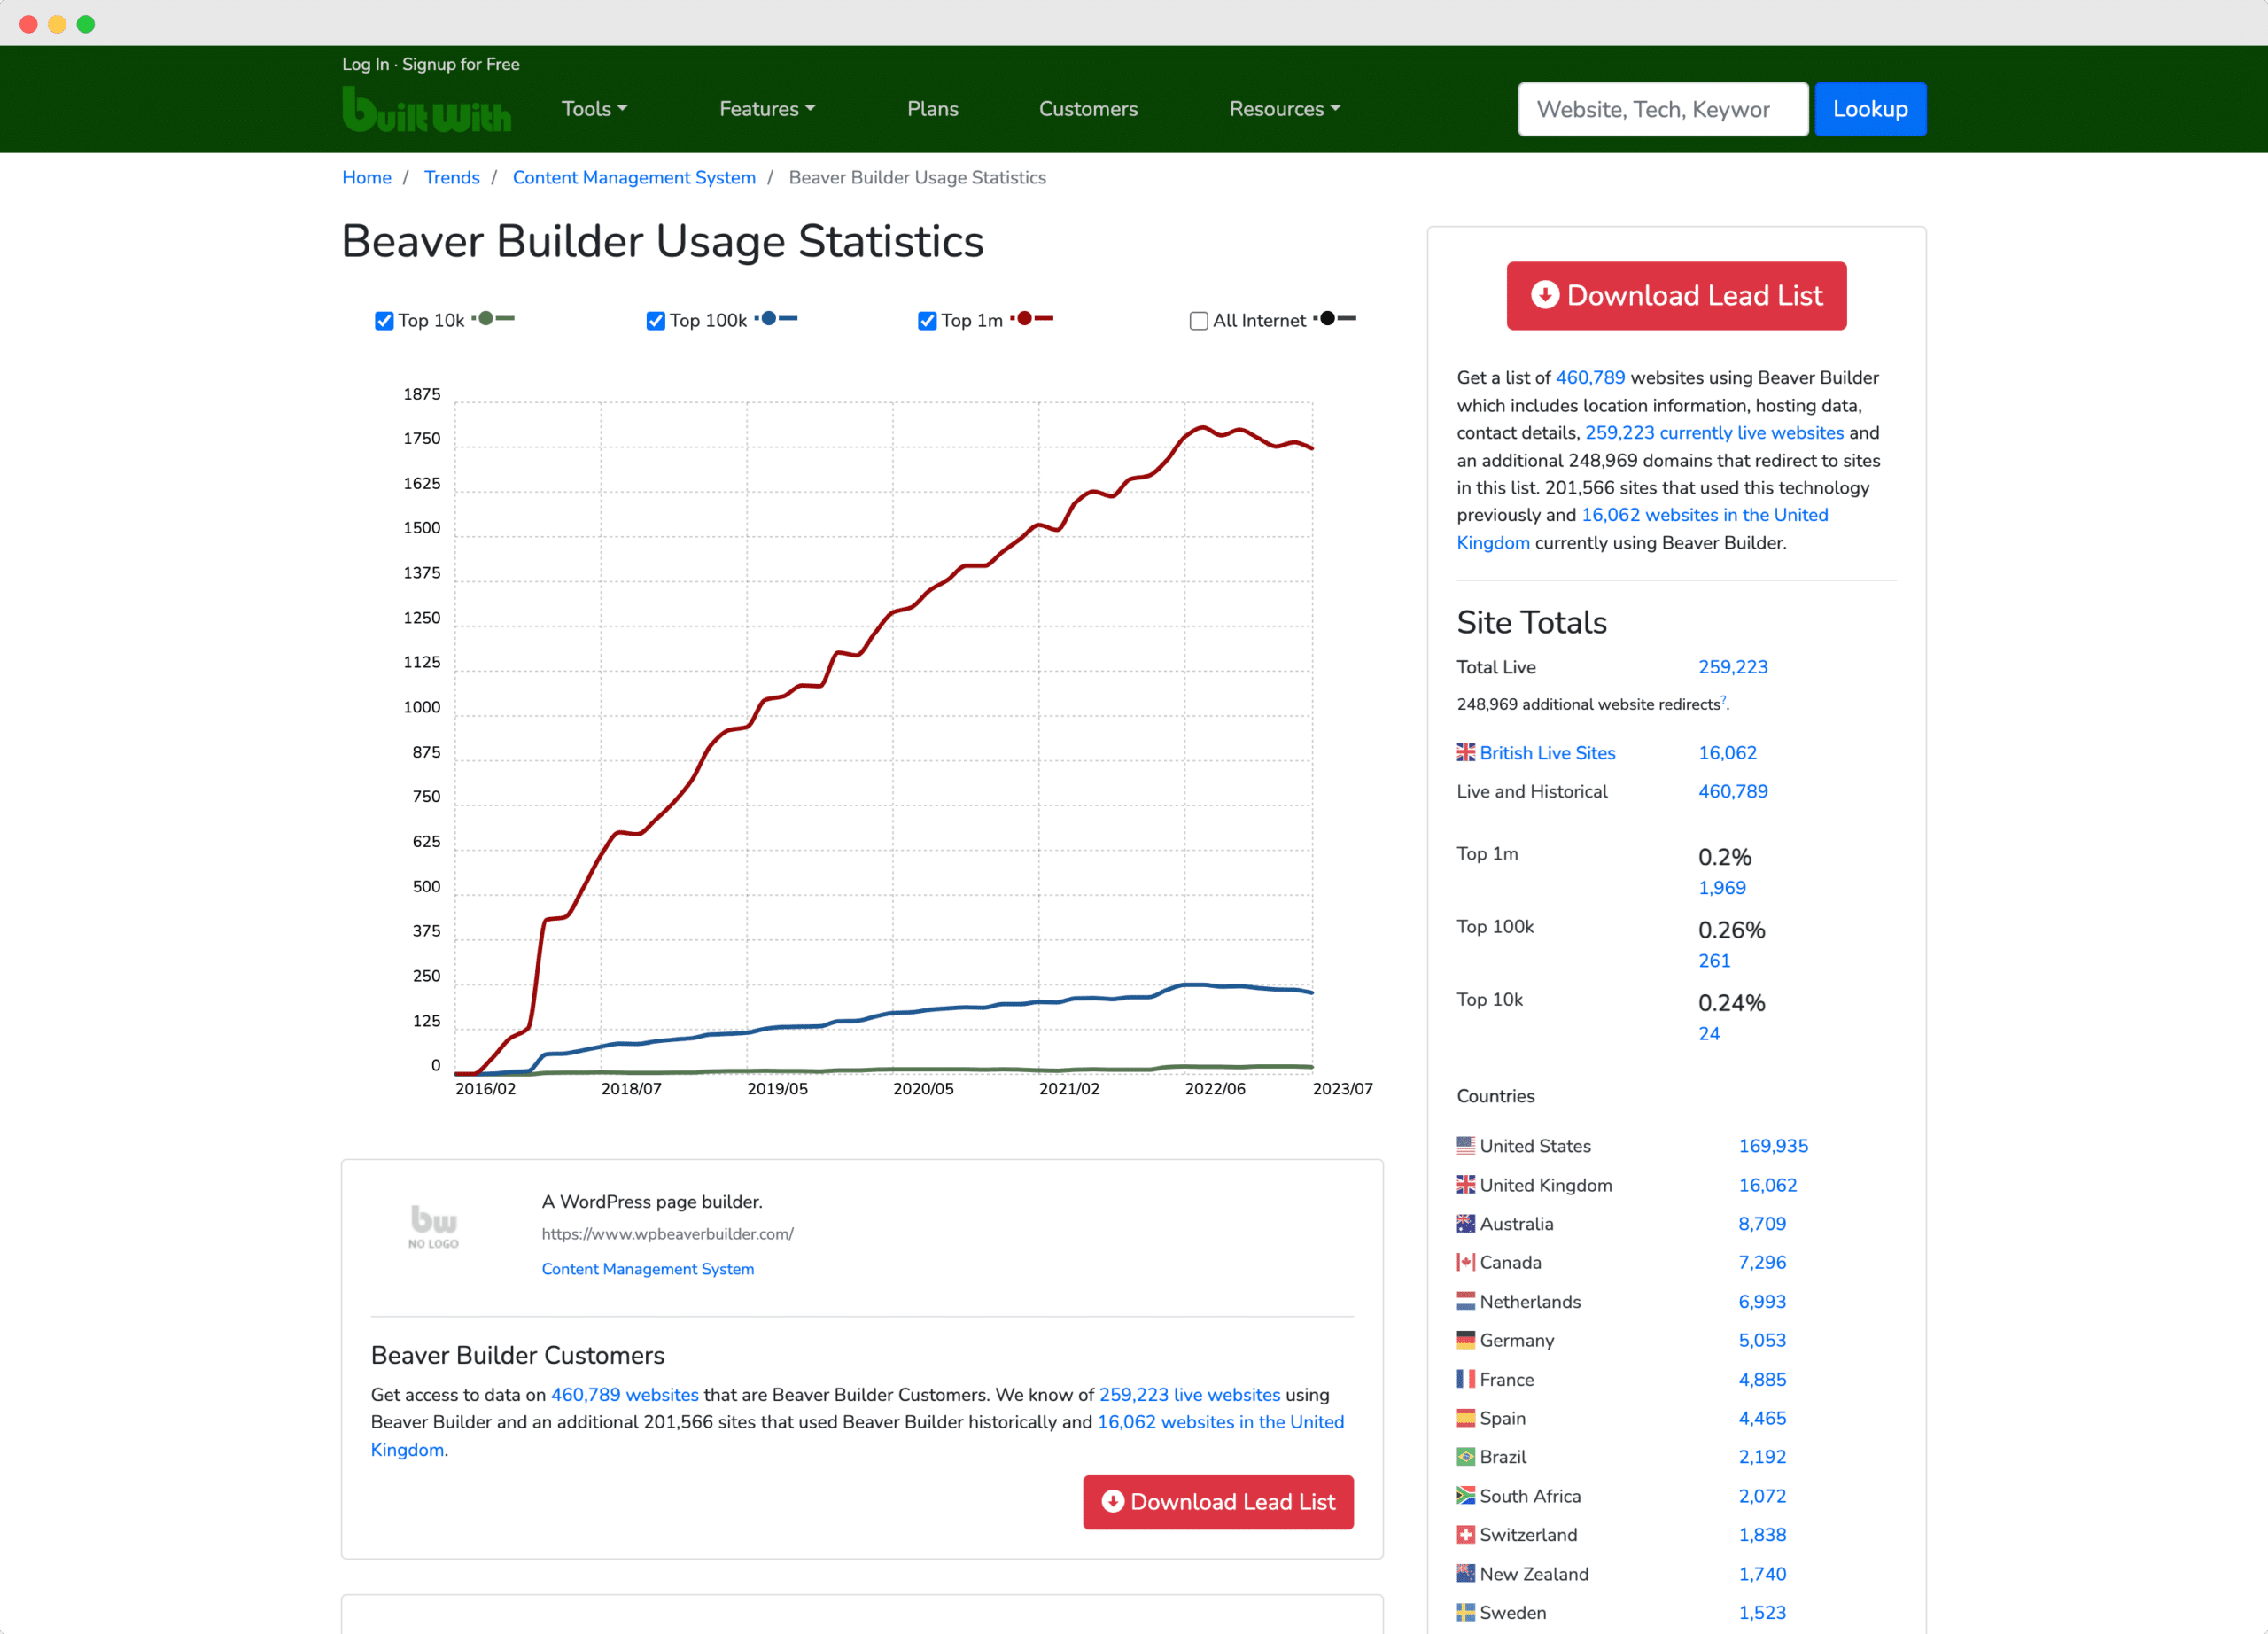The image size is (2268, 1634).
Task: Click the 'bw NO LOGO' placeholder image
Action: coord(433,1227)
